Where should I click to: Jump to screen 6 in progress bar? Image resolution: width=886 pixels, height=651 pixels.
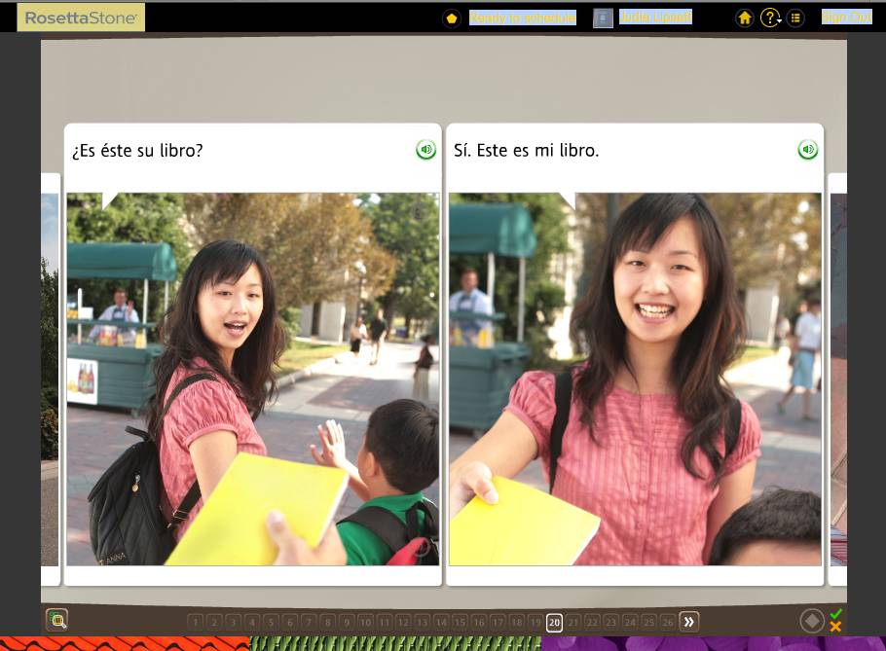tap(290, 622)
